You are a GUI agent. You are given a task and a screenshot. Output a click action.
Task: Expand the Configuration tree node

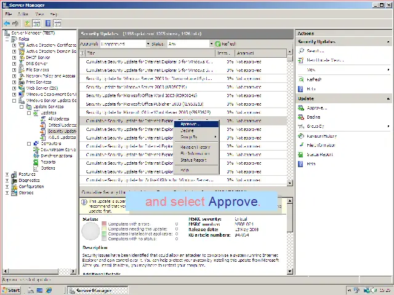7,187
